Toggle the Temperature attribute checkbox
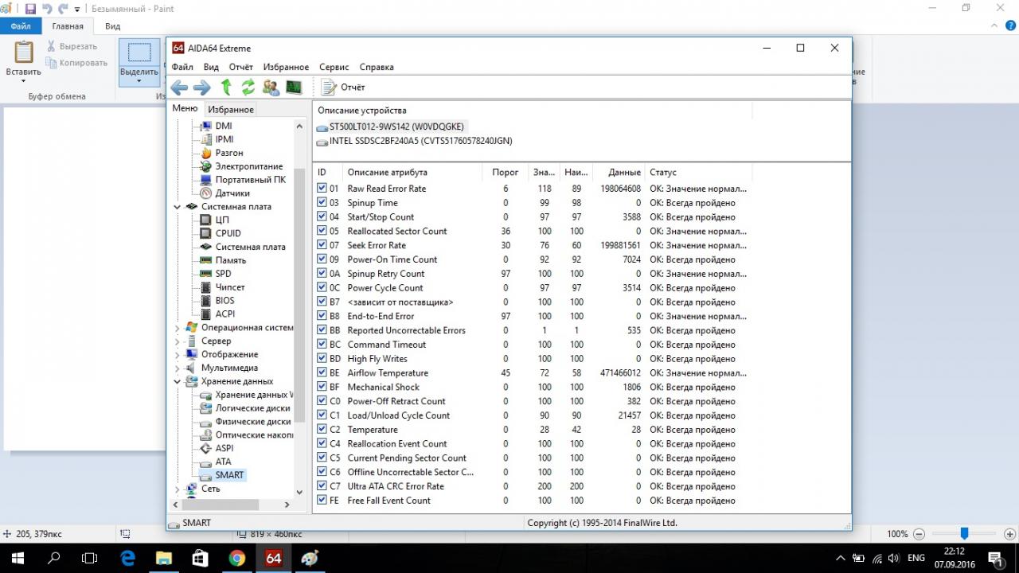This screenshot has width=1019, height=573. (322, 430)
